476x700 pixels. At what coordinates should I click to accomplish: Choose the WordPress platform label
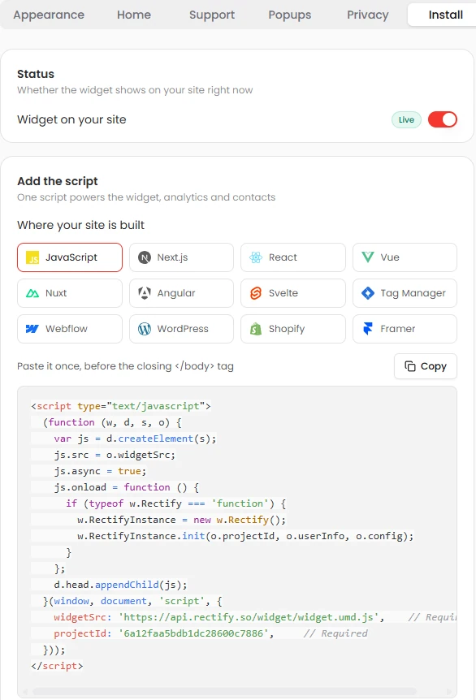(x=183, y=329)
